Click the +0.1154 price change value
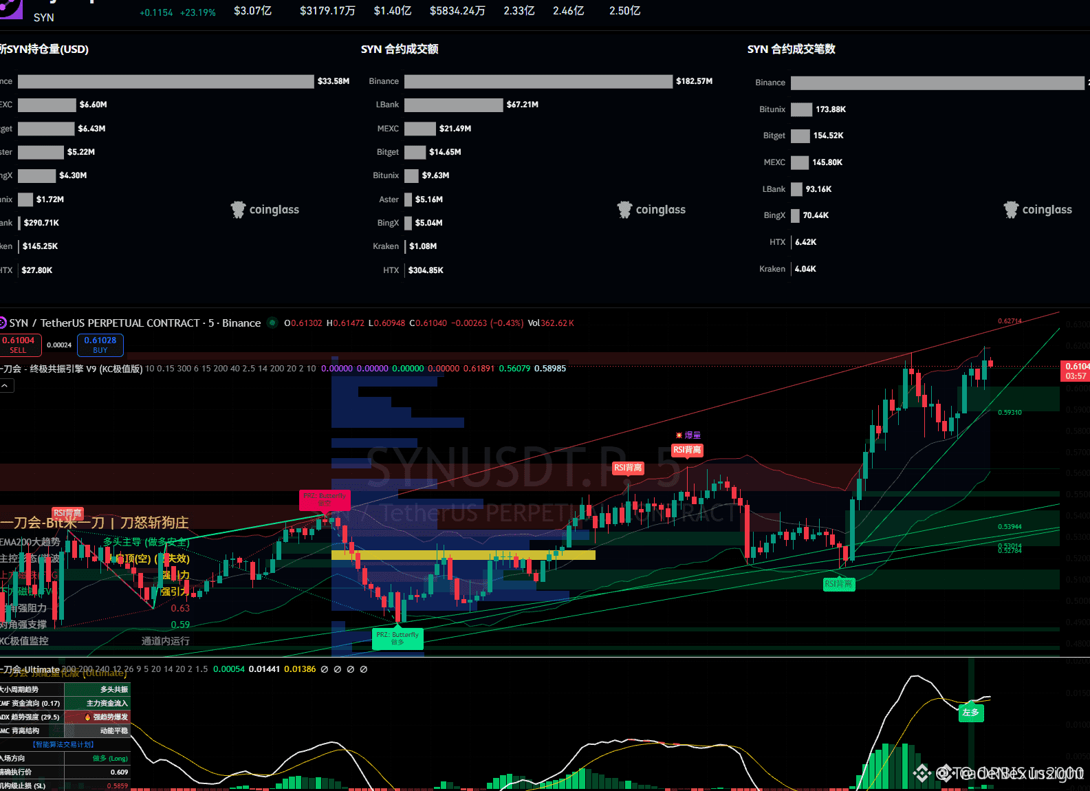This screenshot has height=791, width=1090. point(156,12)
